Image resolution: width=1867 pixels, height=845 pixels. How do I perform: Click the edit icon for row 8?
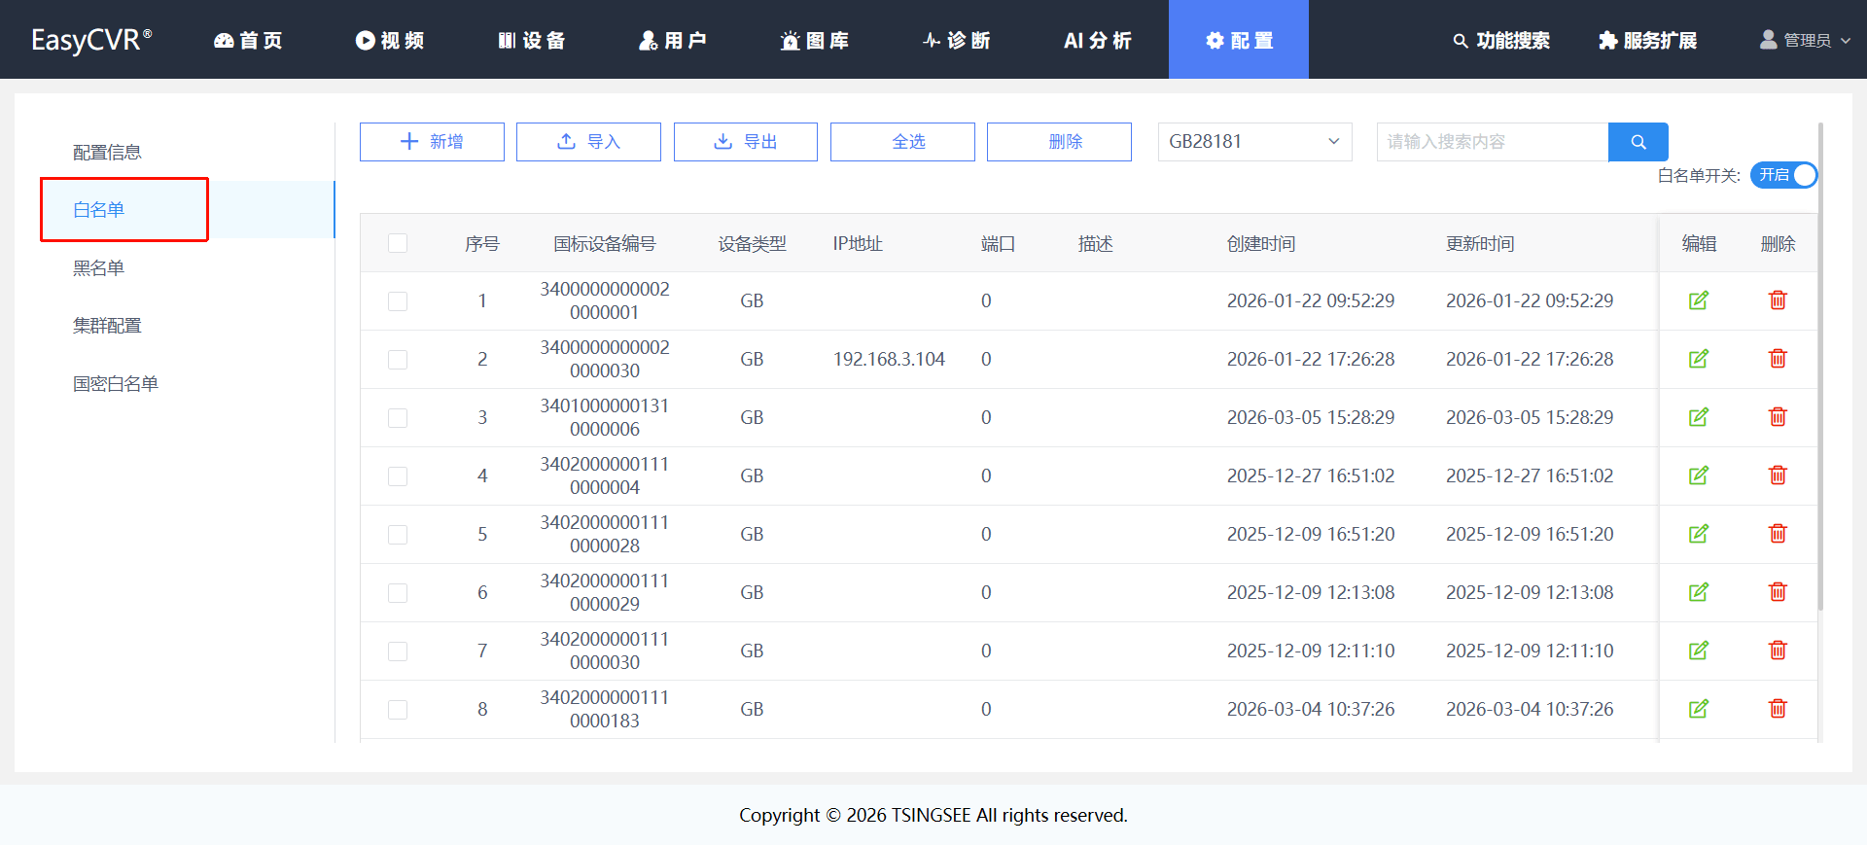pos(1699,709)
